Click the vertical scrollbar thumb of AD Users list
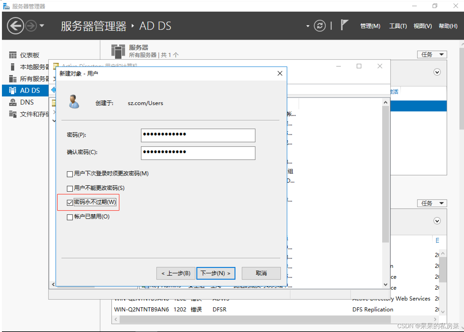The height and width of the screenshot is (332, 464). [385, 174]
